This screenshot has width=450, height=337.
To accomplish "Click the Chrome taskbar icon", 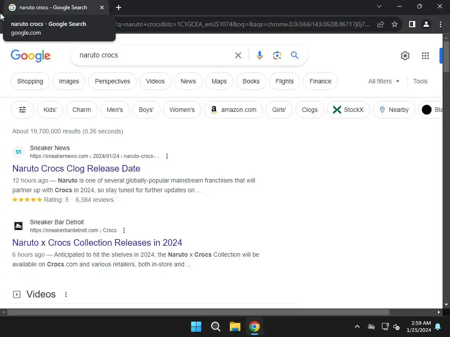I will [254, 326].
